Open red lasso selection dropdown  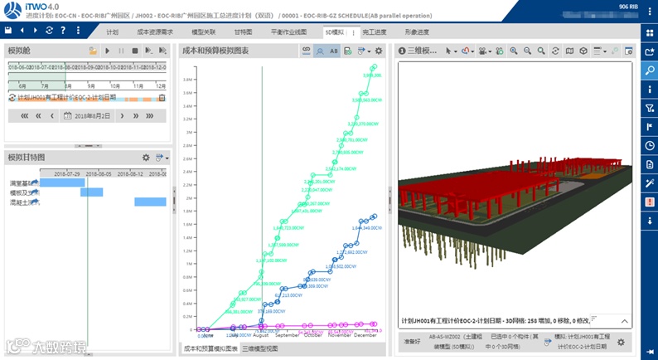pyautogui.click(x=467, y=51)
